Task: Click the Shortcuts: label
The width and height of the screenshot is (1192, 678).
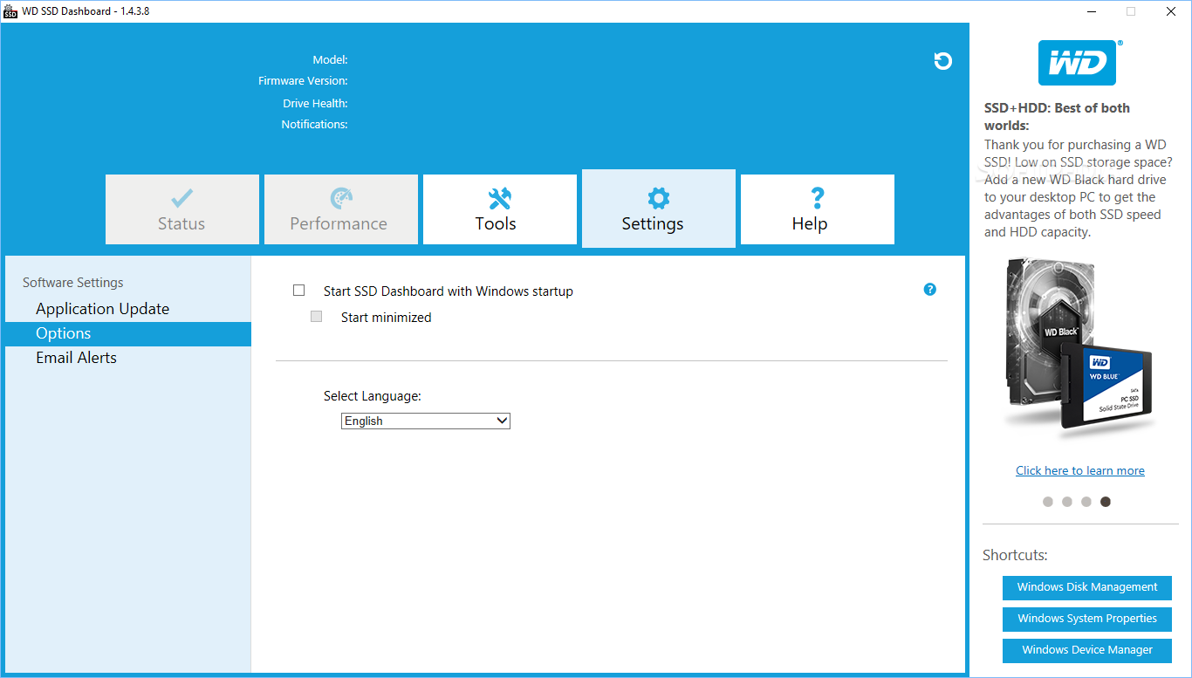Action: (x=1015, y=555)
